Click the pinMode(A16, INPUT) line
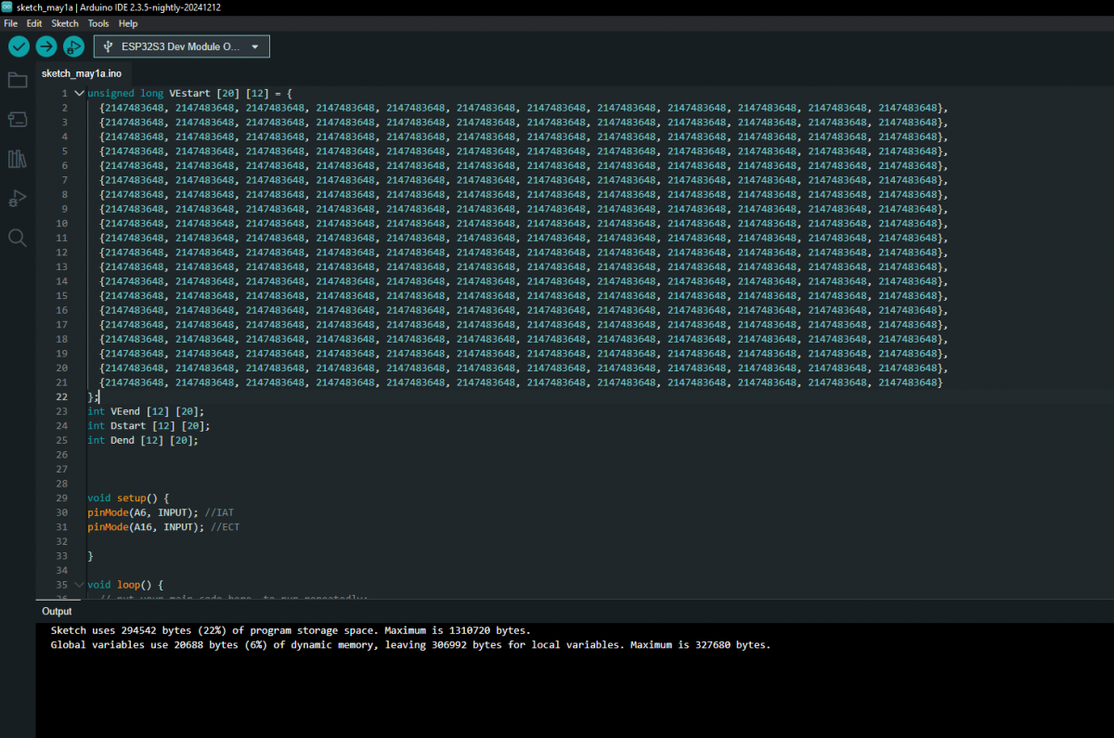This screenshot has width=1114, height=738. [146, 527]
